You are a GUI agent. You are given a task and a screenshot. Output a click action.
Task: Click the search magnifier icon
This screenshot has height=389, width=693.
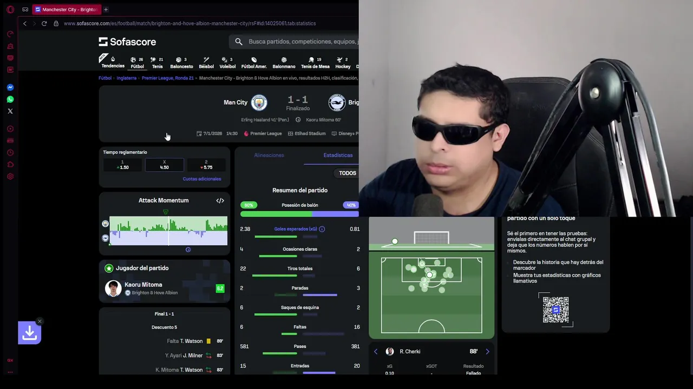[x=239, y=42]
